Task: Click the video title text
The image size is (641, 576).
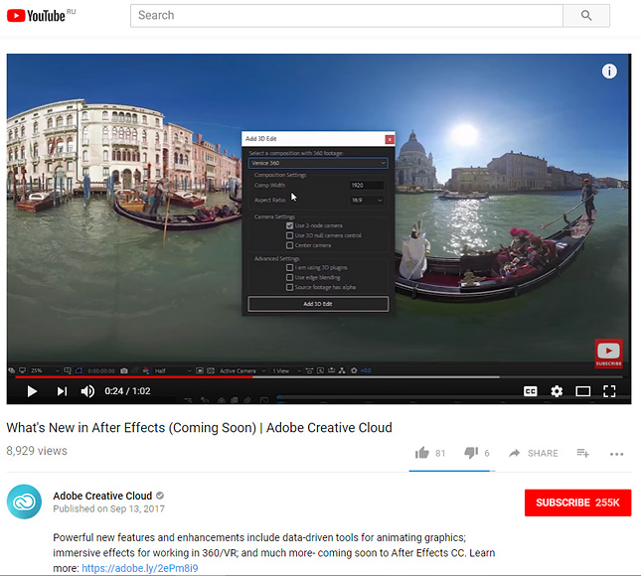Action: [x=199, y=428]
